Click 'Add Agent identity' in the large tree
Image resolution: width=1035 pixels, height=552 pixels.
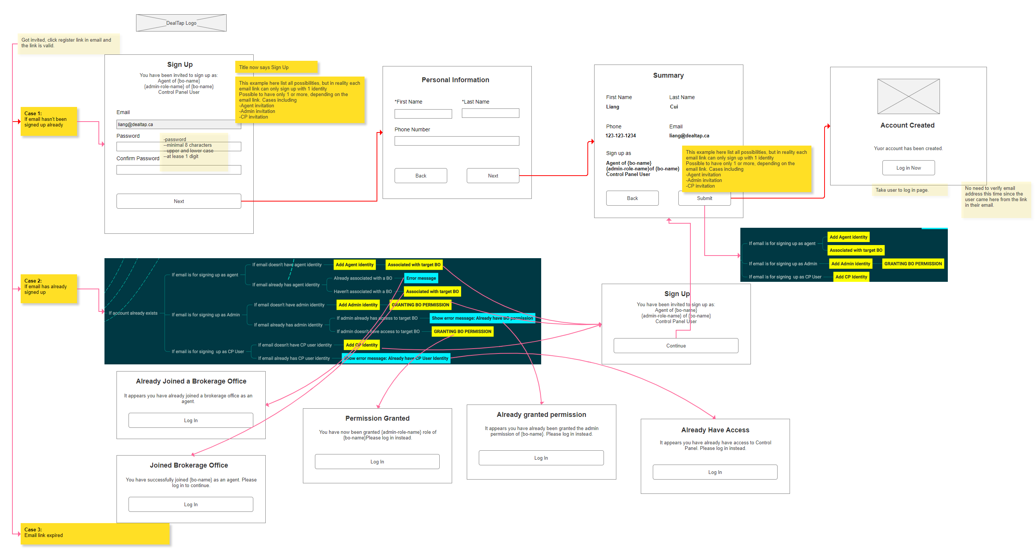point(355,265)
